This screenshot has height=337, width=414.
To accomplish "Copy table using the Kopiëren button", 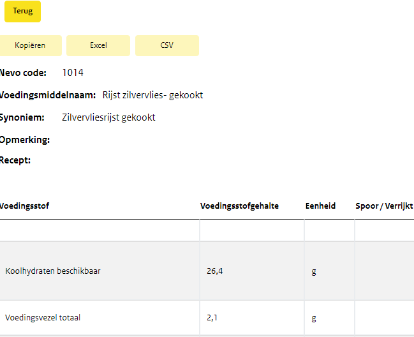I will click(x=31, y=45).
